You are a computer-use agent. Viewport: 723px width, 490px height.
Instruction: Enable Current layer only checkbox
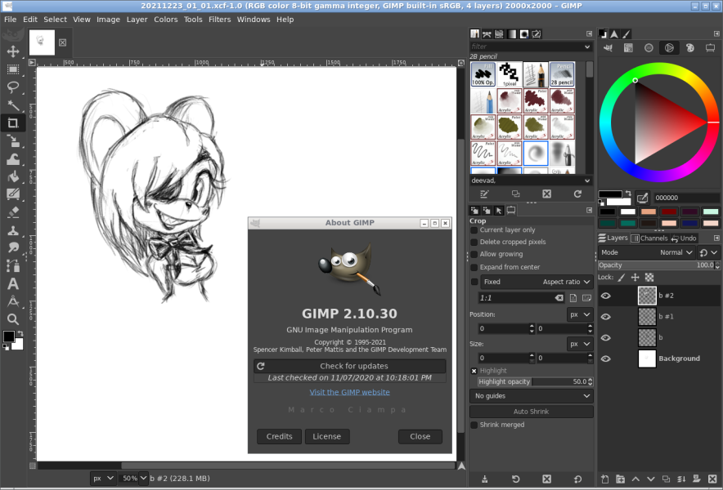click(x=474, y=229)
